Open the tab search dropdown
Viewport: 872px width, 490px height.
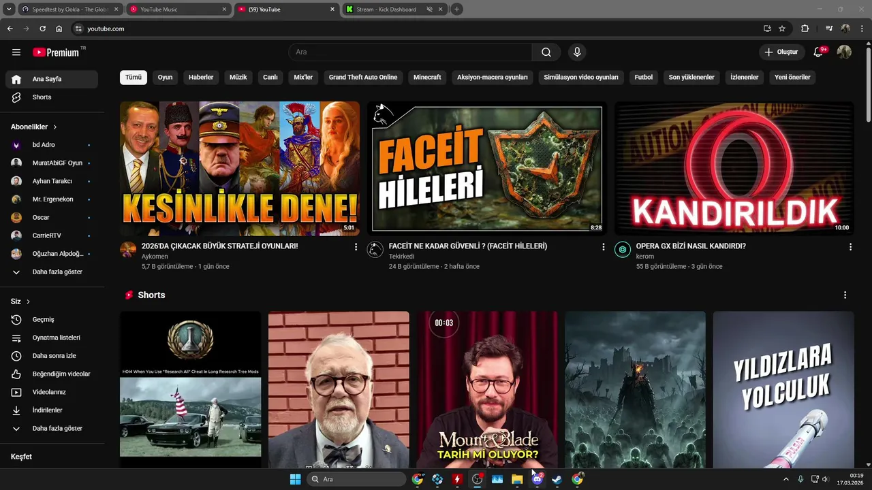click(x=9, y=9)
